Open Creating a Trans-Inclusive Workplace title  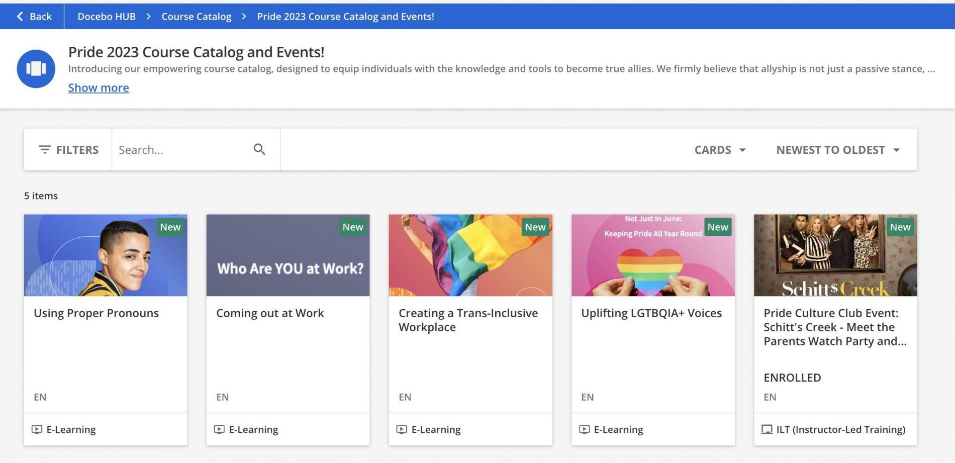(468, 320)
